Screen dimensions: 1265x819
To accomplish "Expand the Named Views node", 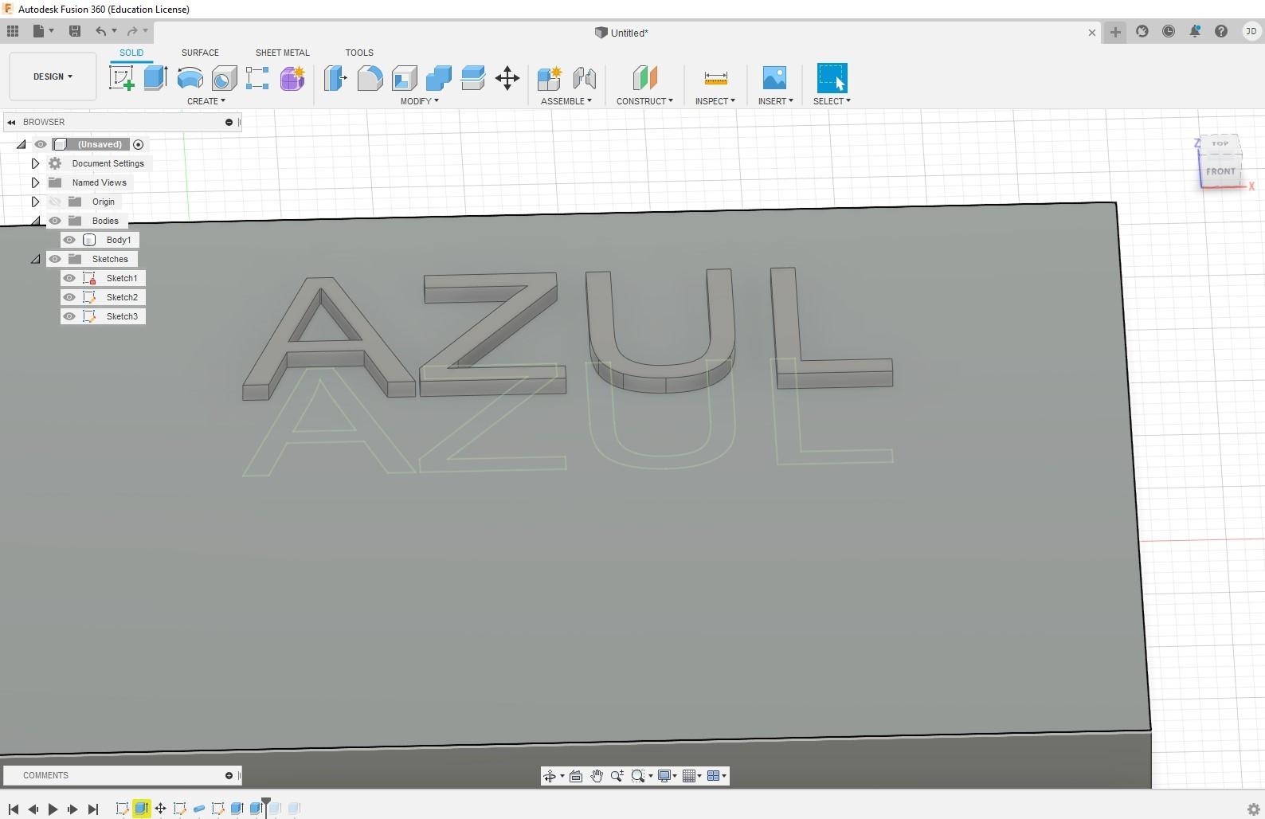I will click(35, 182).
